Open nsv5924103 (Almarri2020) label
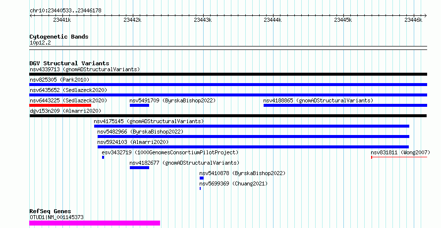441x228 pixels. [133, 142]
